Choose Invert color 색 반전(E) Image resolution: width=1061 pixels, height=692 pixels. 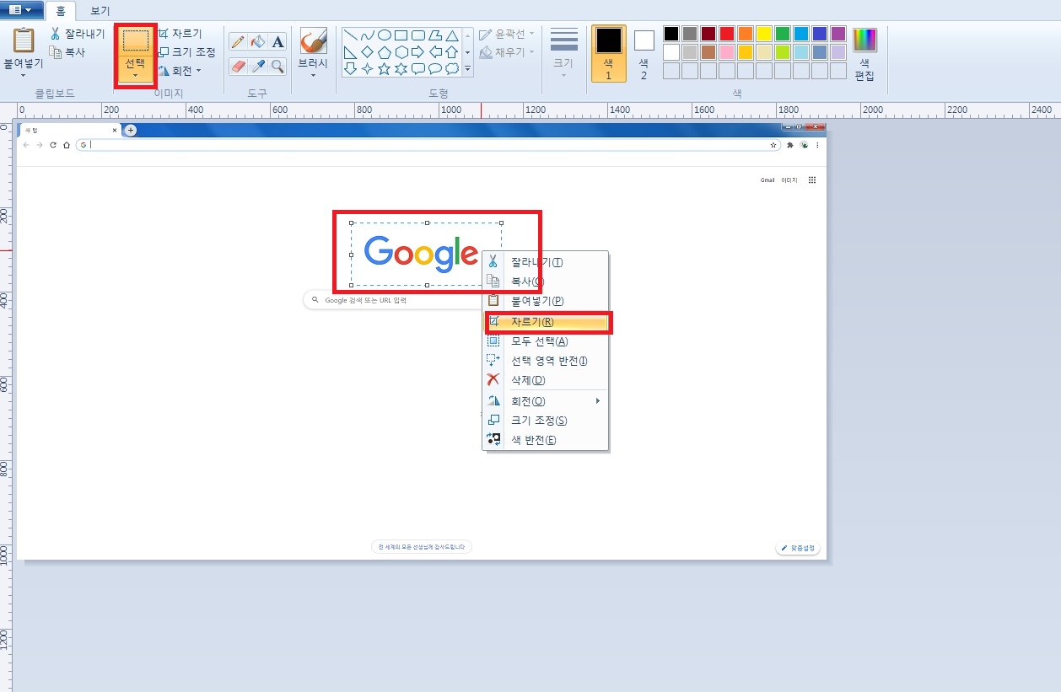pos(546,440)
